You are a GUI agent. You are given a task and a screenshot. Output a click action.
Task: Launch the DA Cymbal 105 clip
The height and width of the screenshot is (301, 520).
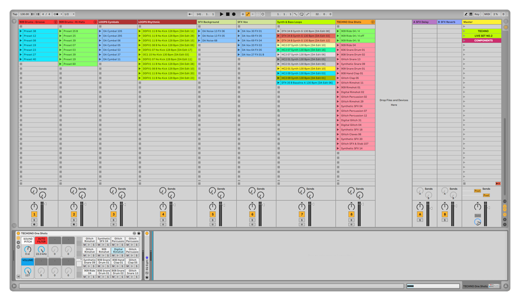100,31
